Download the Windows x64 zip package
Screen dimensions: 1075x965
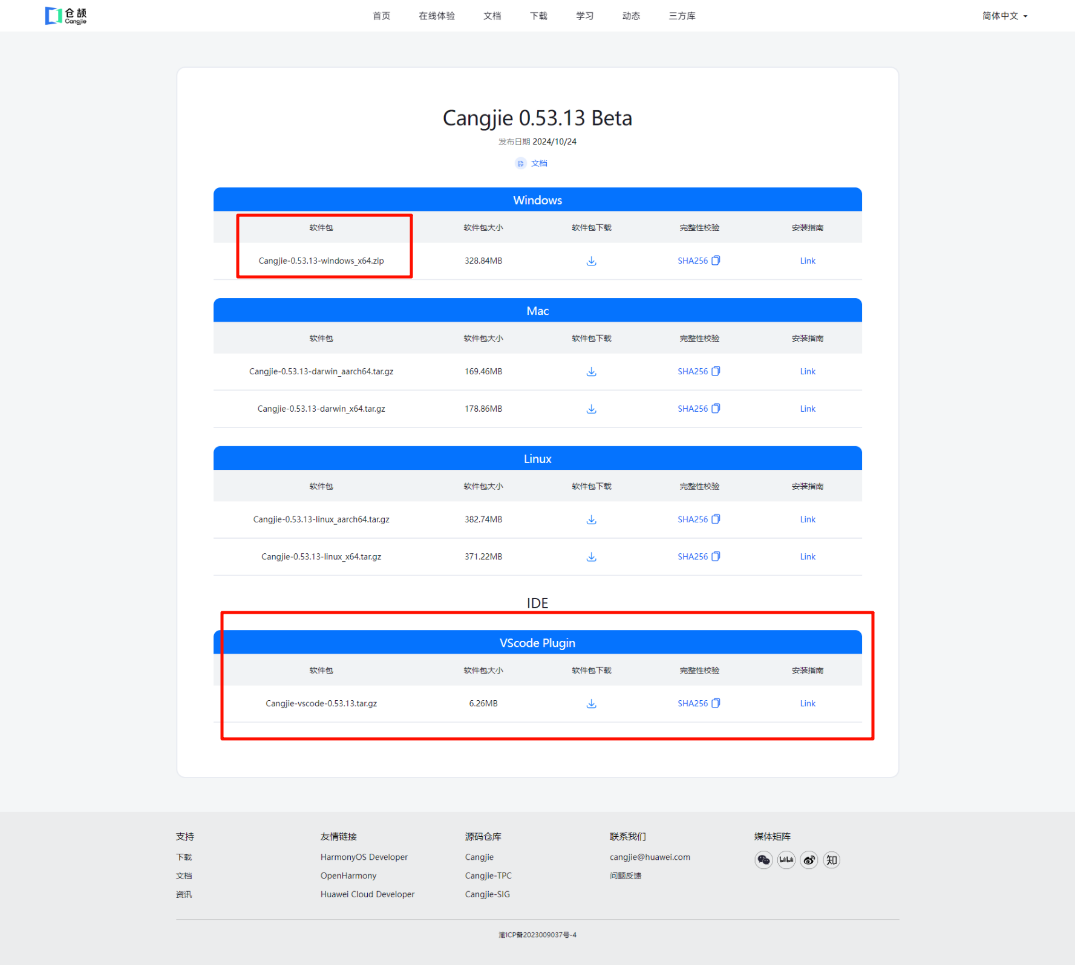591,261
